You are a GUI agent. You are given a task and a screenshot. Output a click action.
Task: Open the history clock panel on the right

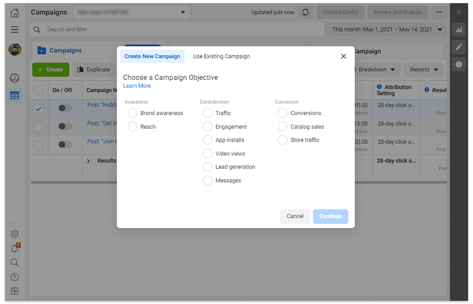459,64
